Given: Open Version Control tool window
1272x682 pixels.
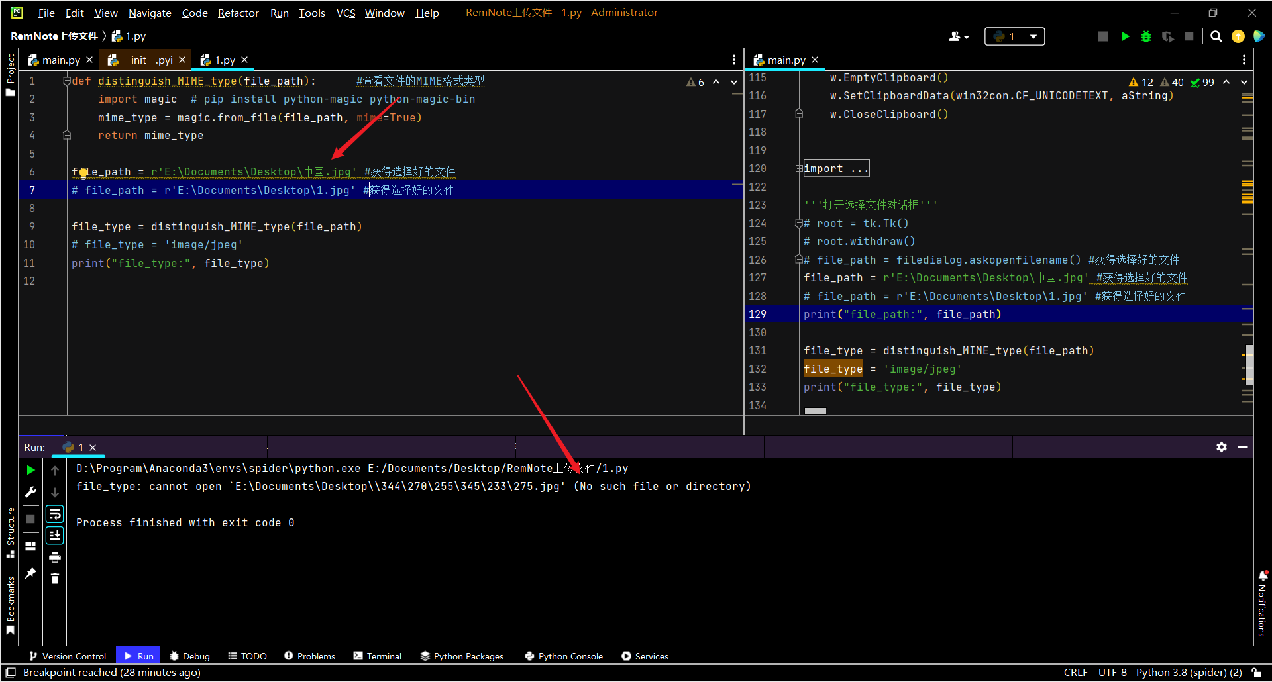Looking at the screenshot, I should point(68,656).
